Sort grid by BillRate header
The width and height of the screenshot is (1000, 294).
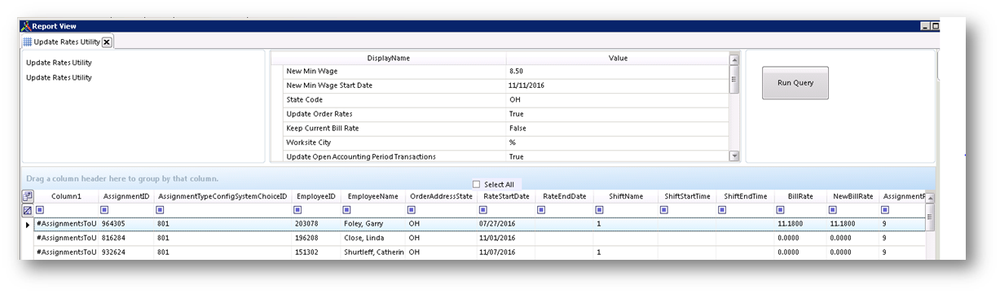point(800,196)
